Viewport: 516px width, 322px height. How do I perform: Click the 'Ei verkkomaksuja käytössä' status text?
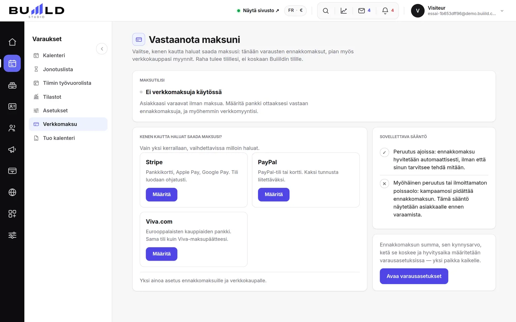pos(184,92)
